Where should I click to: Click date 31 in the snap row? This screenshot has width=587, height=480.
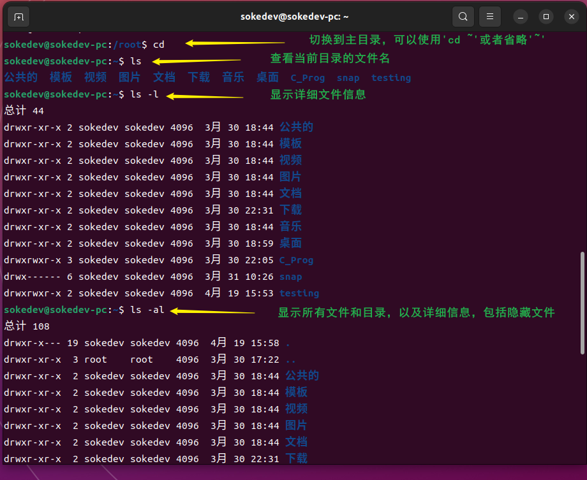click(234, 277)
